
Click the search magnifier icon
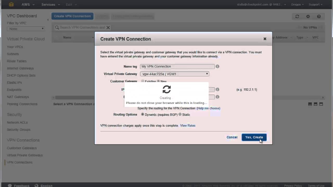coord(57,27)
